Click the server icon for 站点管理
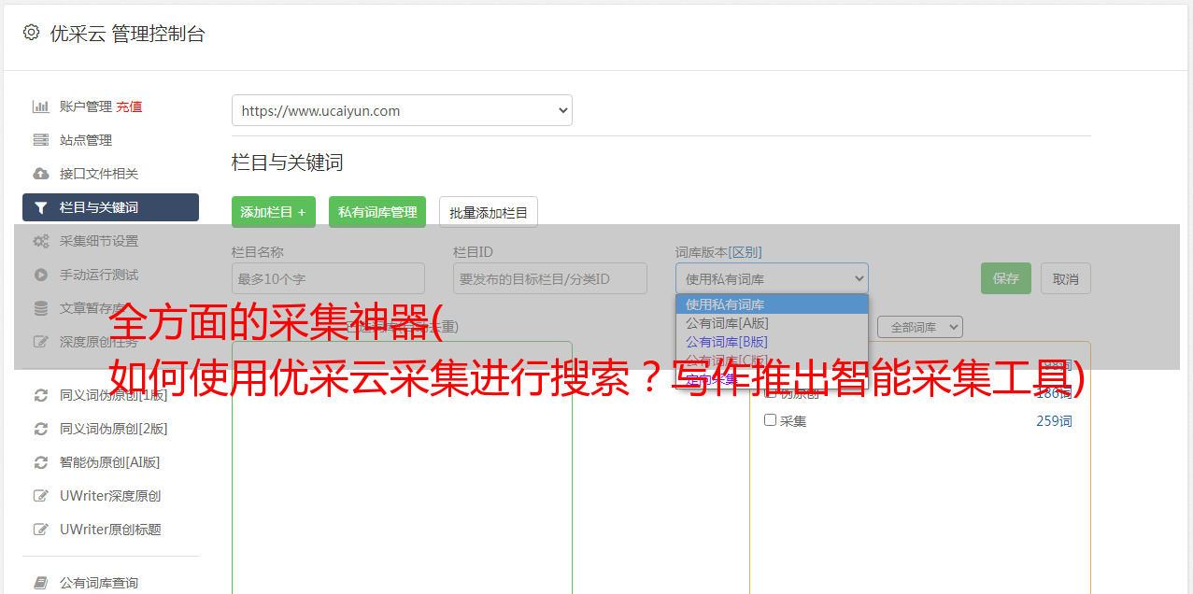Image resolution: width=1193 pixels, height=594 pixels. point(41,140)
